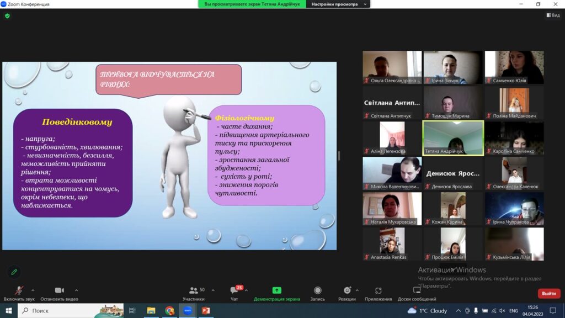Unmute microphone with Включить звук icon

19,290
